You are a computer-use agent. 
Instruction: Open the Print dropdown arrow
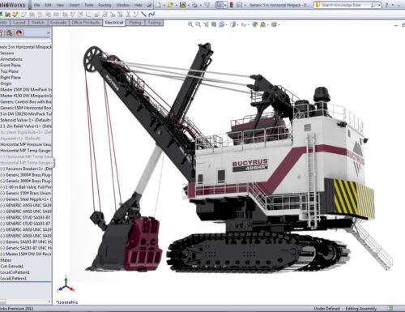[x=200, y=5]
